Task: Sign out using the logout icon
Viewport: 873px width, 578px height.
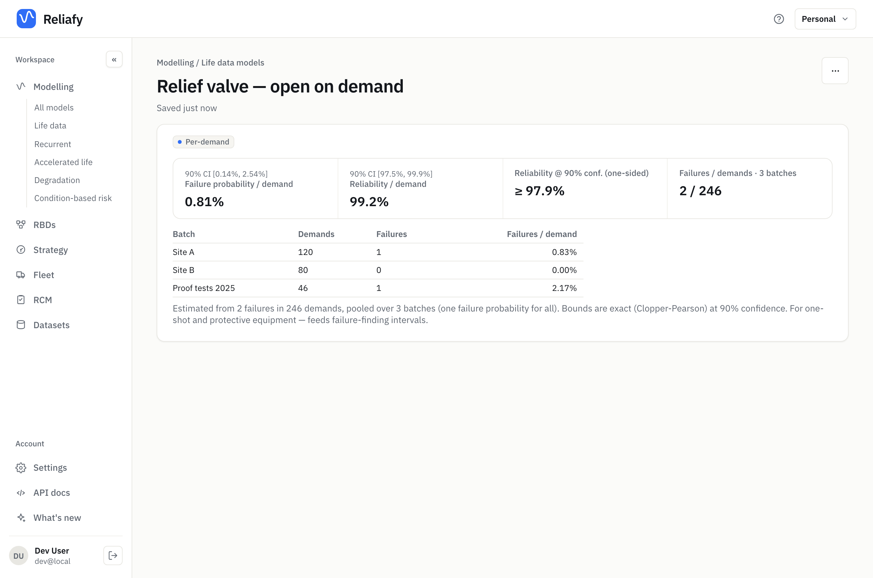Action: [x=113, y=556]
